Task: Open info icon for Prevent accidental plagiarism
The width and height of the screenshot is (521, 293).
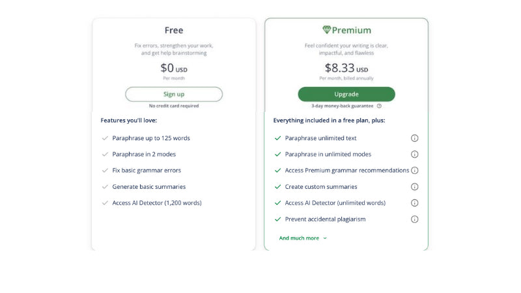Action: pyautogui.click(x=414, y=219)
